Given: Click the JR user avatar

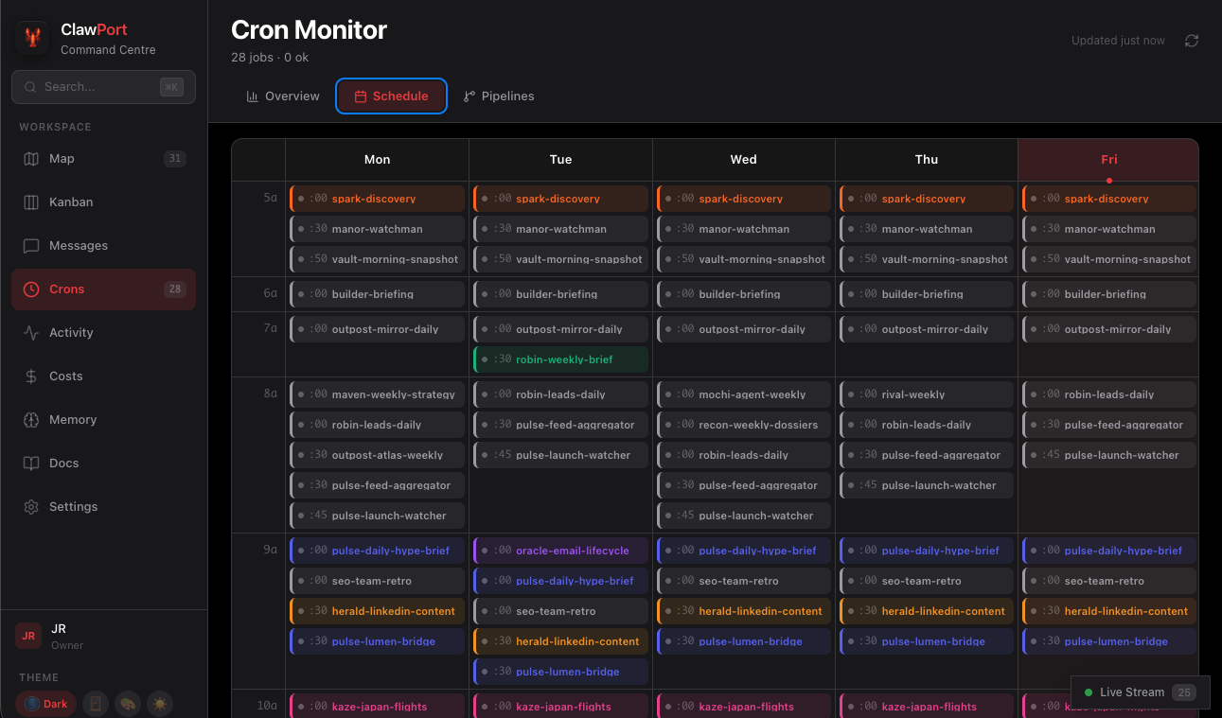Looking at the screenshot, I should click(28, 636).
